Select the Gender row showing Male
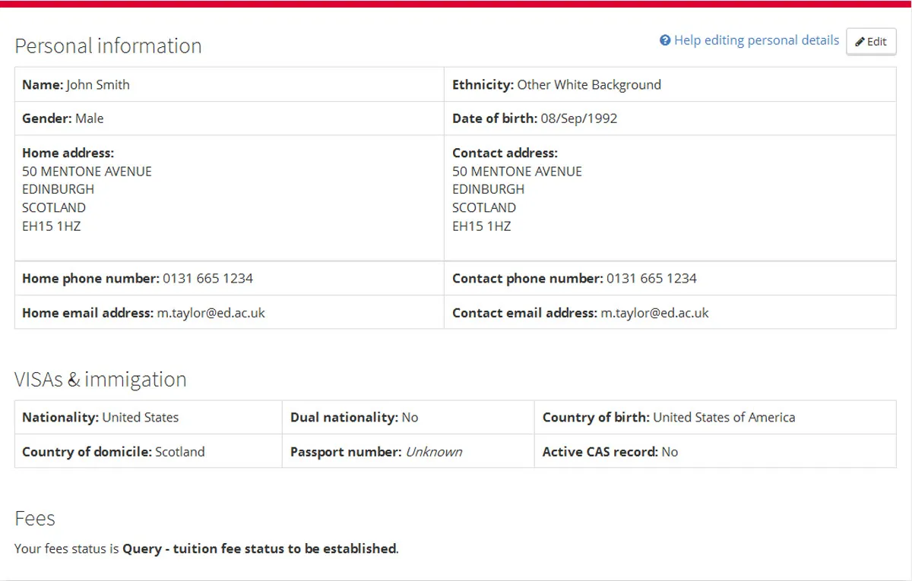Viewport: 912px width, 581px height. coord(63,118)
